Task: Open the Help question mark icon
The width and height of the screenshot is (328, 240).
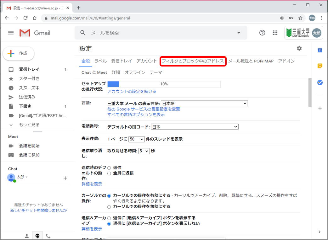Action: pyautogui.click(x=262, y=33)
